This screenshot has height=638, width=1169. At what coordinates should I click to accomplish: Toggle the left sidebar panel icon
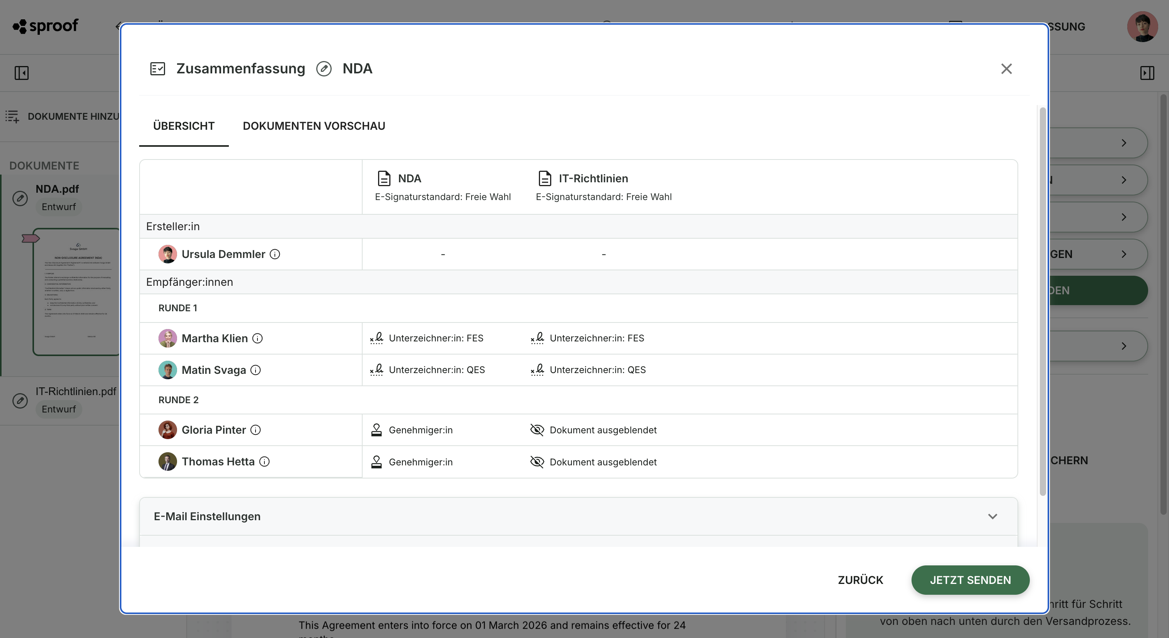(x=21, y=73)
